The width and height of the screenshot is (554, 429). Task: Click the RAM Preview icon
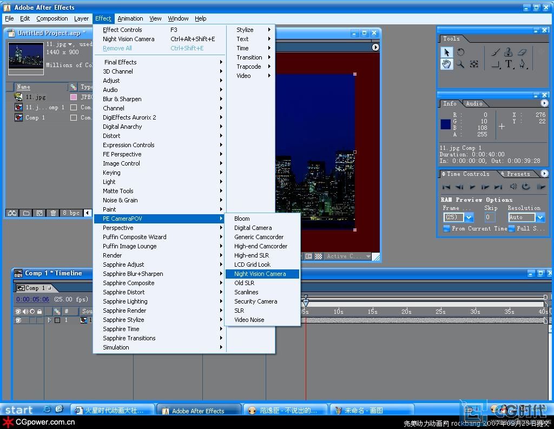[x=540, y=187]
